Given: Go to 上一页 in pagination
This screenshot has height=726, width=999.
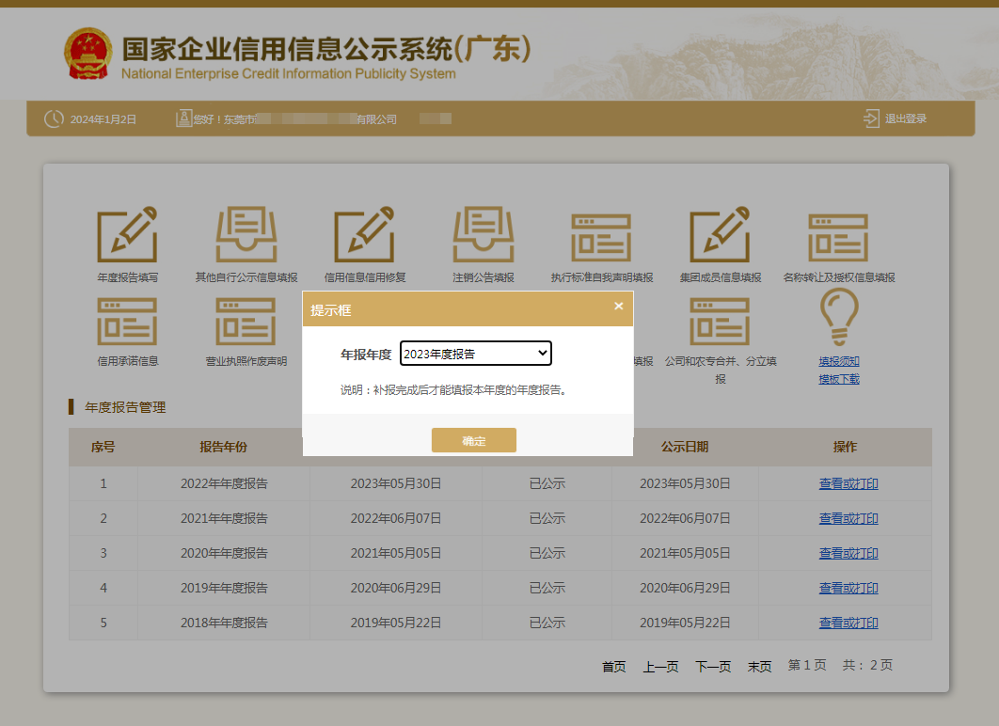Looking at the screenshot, I should (660, 667).
